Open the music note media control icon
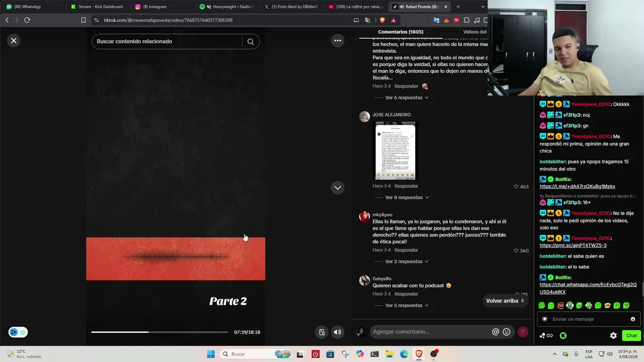The width and height of the screenshot is (644, 362). point(476,20)
